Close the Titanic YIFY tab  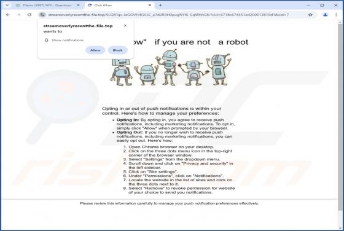(78, 6)
